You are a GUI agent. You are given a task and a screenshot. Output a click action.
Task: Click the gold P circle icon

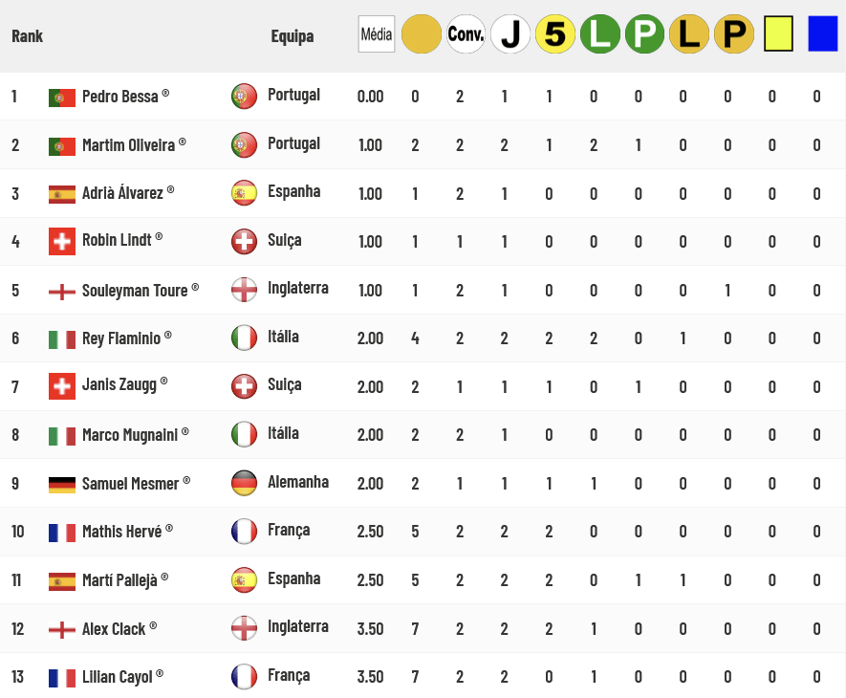pos(734,34)
